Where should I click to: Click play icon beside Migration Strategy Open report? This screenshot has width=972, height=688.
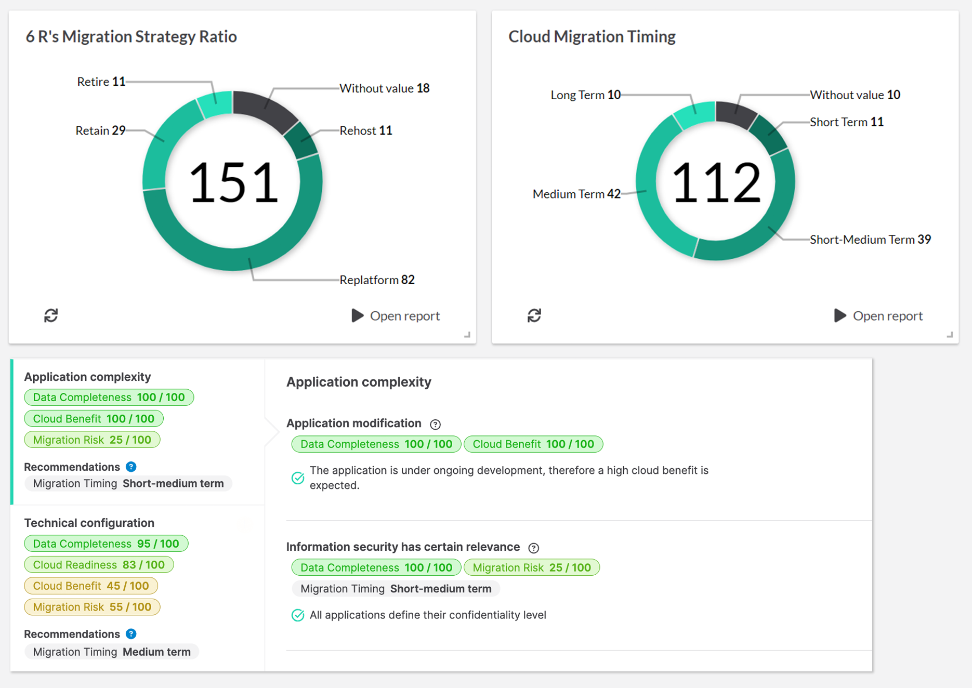[357, 315]
